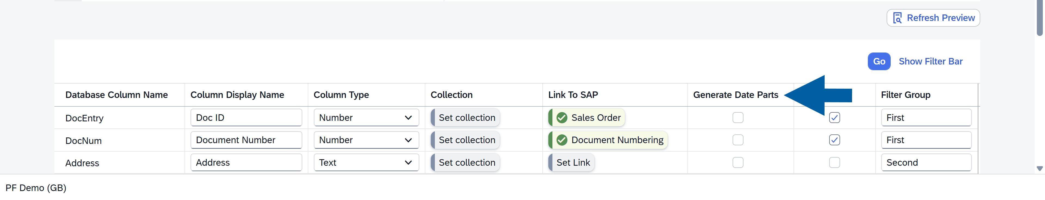Click the Show Filter Bar link

click(x=930, y=61)
